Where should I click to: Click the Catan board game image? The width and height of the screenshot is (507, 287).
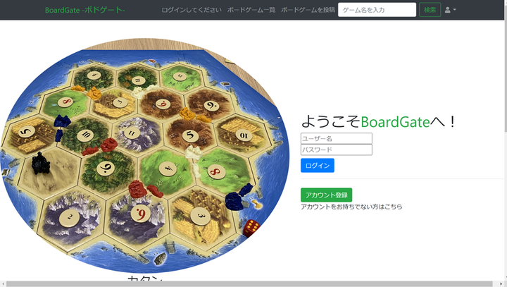coord(145,155)
